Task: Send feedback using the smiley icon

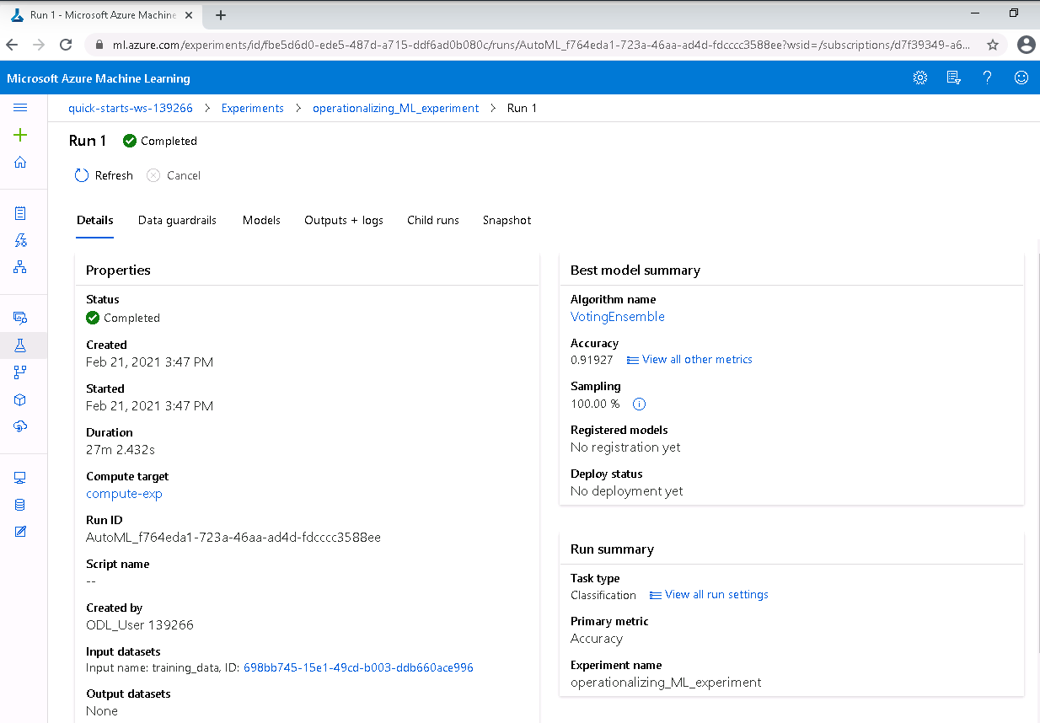Action: (x=1021, y=77)
